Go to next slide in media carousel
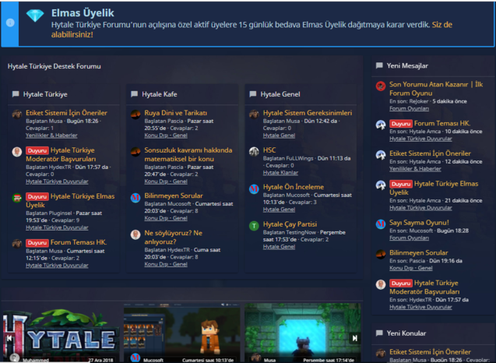This screenshot has height=363, width=496. pyautogui.click(x=355, y=338)
